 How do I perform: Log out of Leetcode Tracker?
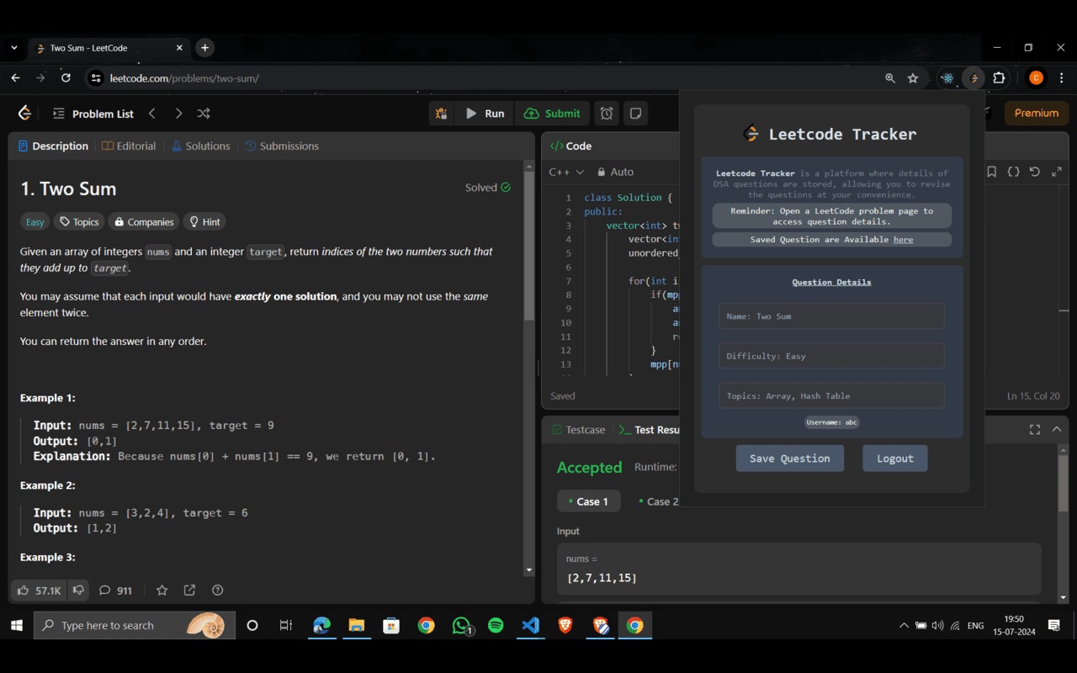pyautogui.click(x=895, y=458)
